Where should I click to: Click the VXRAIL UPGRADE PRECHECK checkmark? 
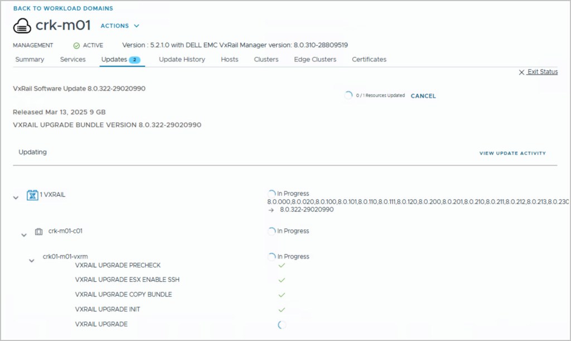(282, 265)
